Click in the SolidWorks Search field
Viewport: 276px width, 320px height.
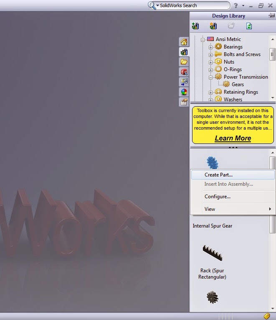tap(193, 5)
